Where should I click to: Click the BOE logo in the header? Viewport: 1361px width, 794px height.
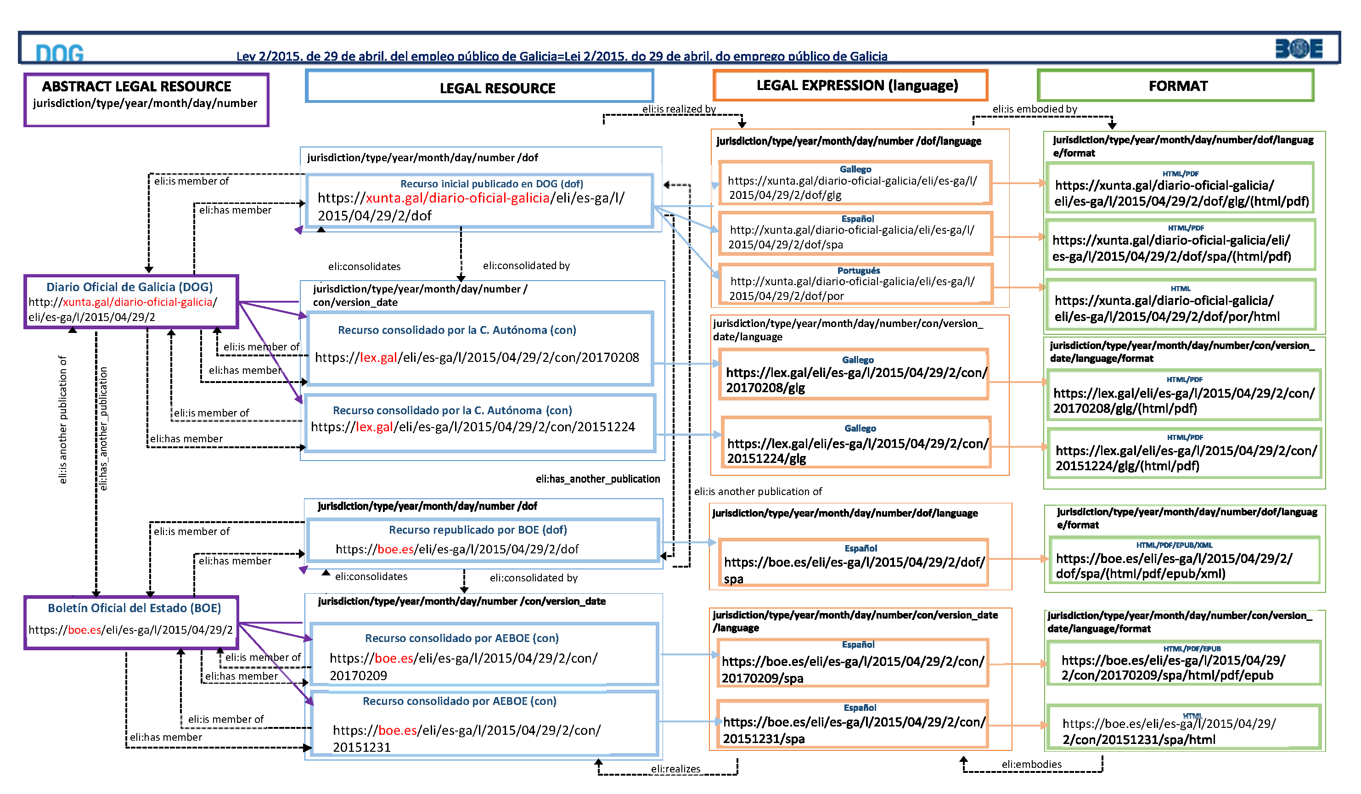[1299, 49]
